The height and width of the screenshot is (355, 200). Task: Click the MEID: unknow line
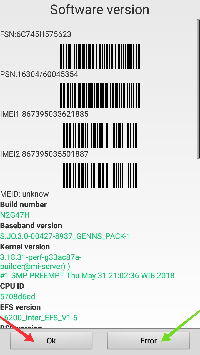tap(24, 194)
